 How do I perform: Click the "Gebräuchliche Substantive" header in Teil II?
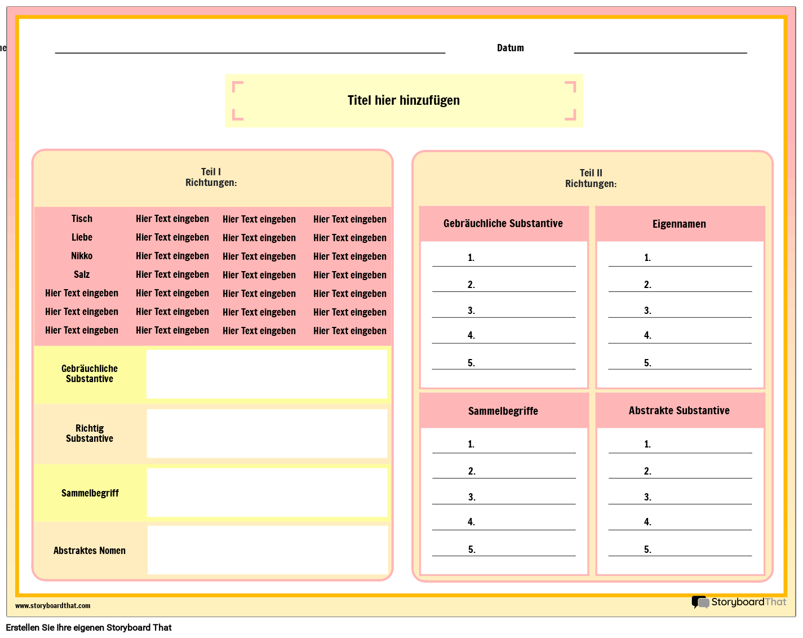503,224
